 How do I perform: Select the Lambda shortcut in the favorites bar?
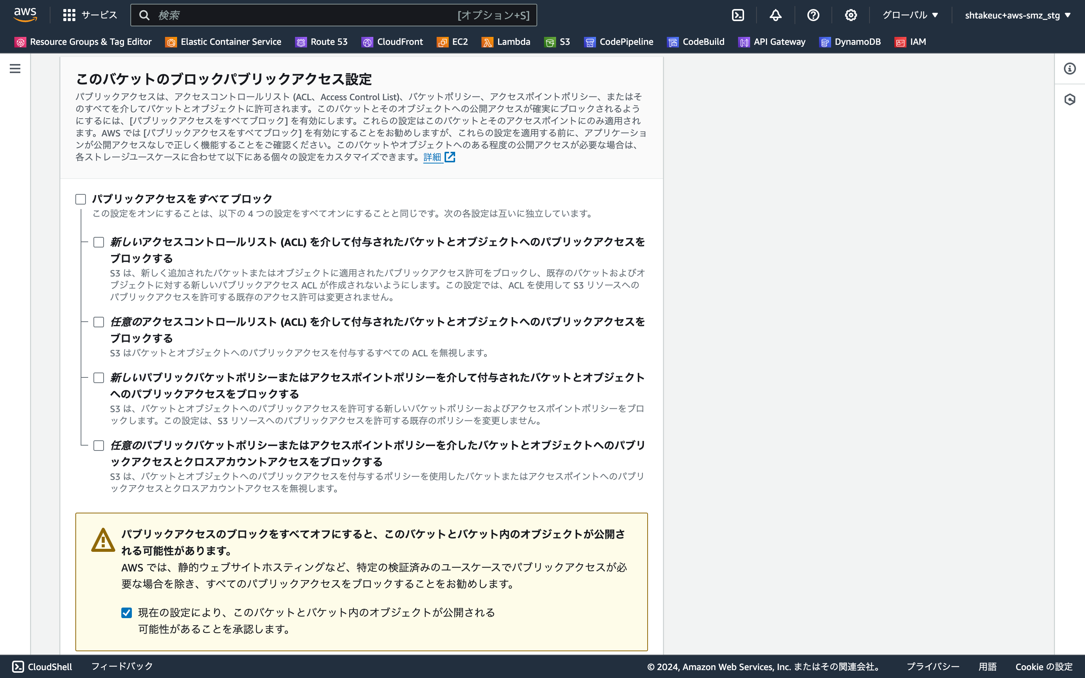(x=506, y=42)
